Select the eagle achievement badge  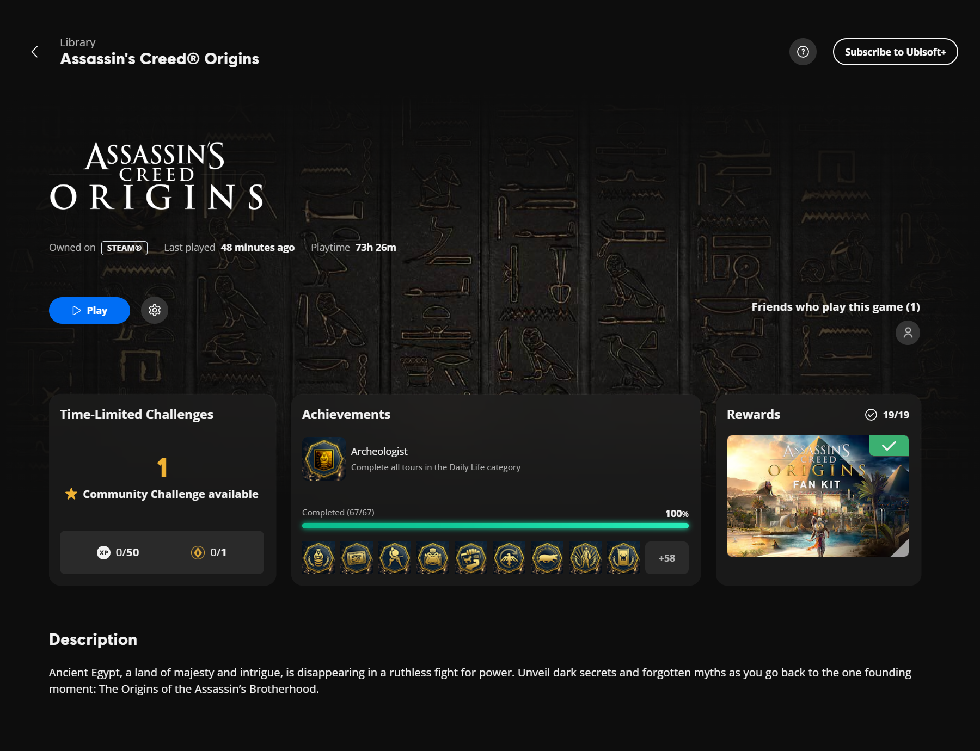(509, 558)
